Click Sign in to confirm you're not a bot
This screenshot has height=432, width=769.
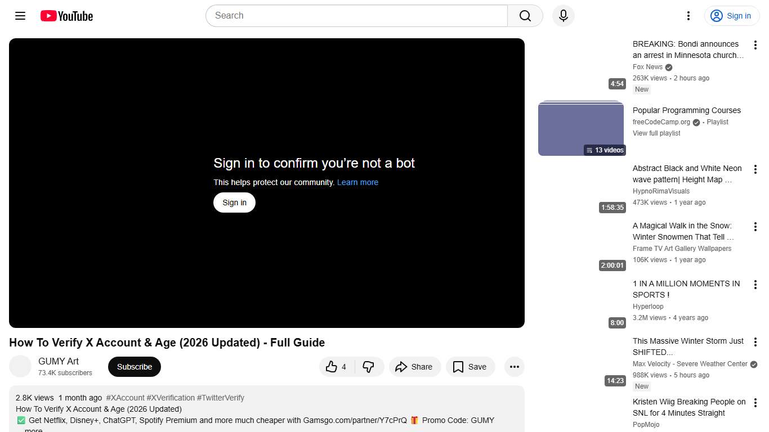(x=234, y=202)
